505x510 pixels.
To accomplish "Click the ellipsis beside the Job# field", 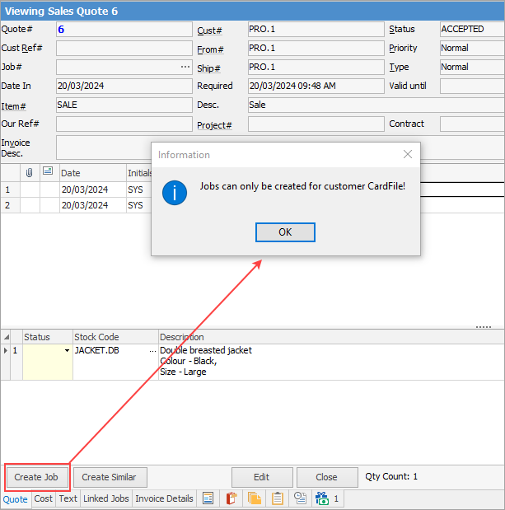I will point(185,67).
